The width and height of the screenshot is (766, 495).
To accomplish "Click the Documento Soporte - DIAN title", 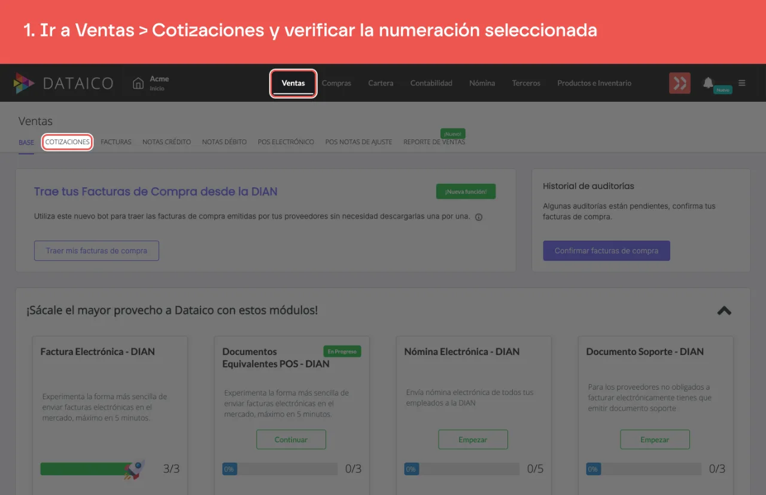I will pos(645,351).
